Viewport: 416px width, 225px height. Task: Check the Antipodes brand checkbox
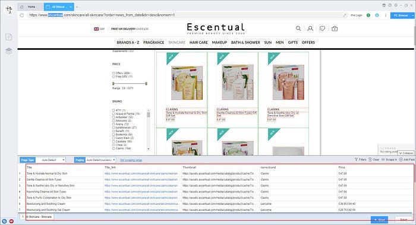[114, 117]
